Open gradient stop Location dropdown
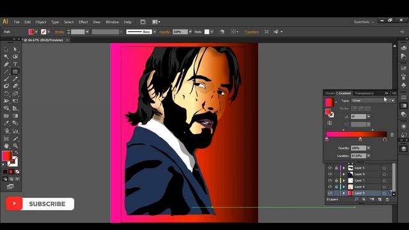This screenshot has width=409, height=230. point(369,156)
